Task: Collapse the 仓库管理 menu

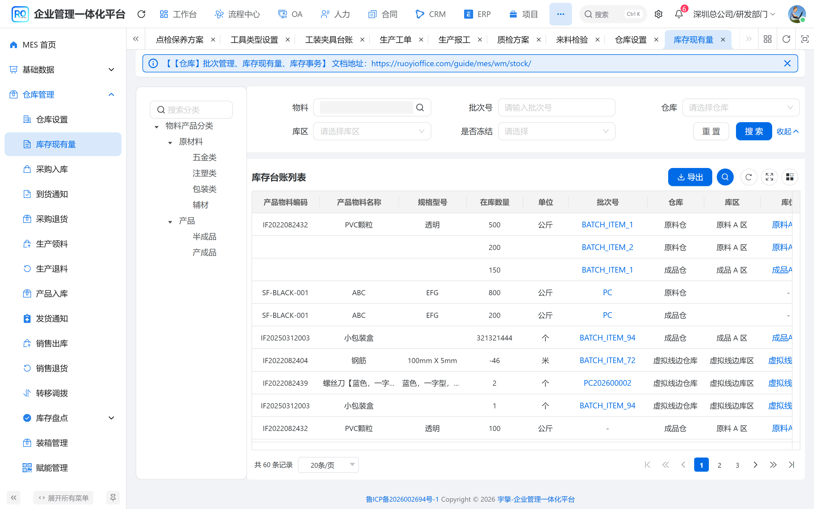Action: (63, 95)
